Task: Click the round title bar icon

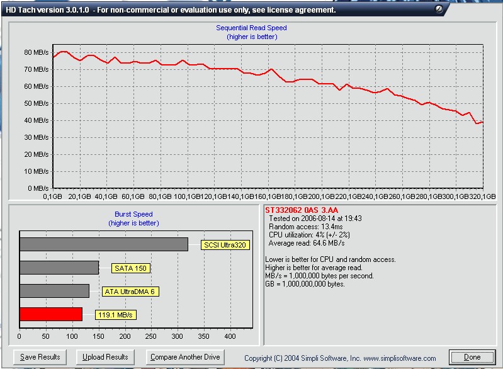Action: [439, 9]
